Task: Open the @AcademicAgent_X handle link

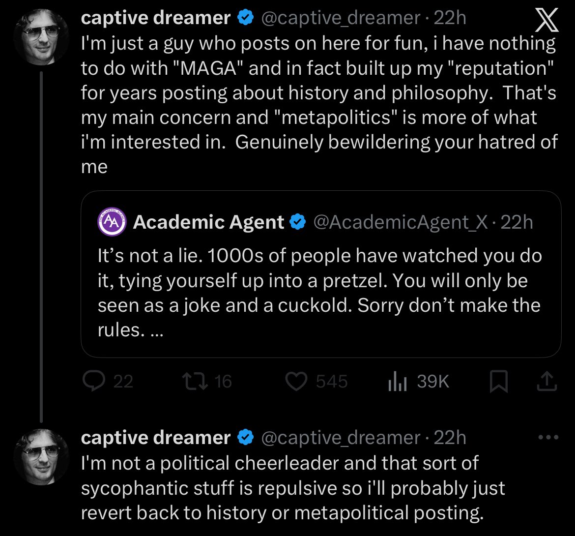Action: (x=401, y=222)
